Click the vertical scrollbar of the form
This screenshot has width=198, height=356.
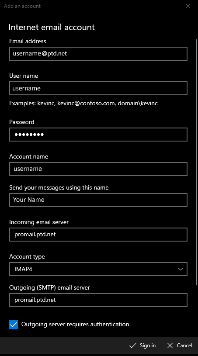(x=197, y=162)
